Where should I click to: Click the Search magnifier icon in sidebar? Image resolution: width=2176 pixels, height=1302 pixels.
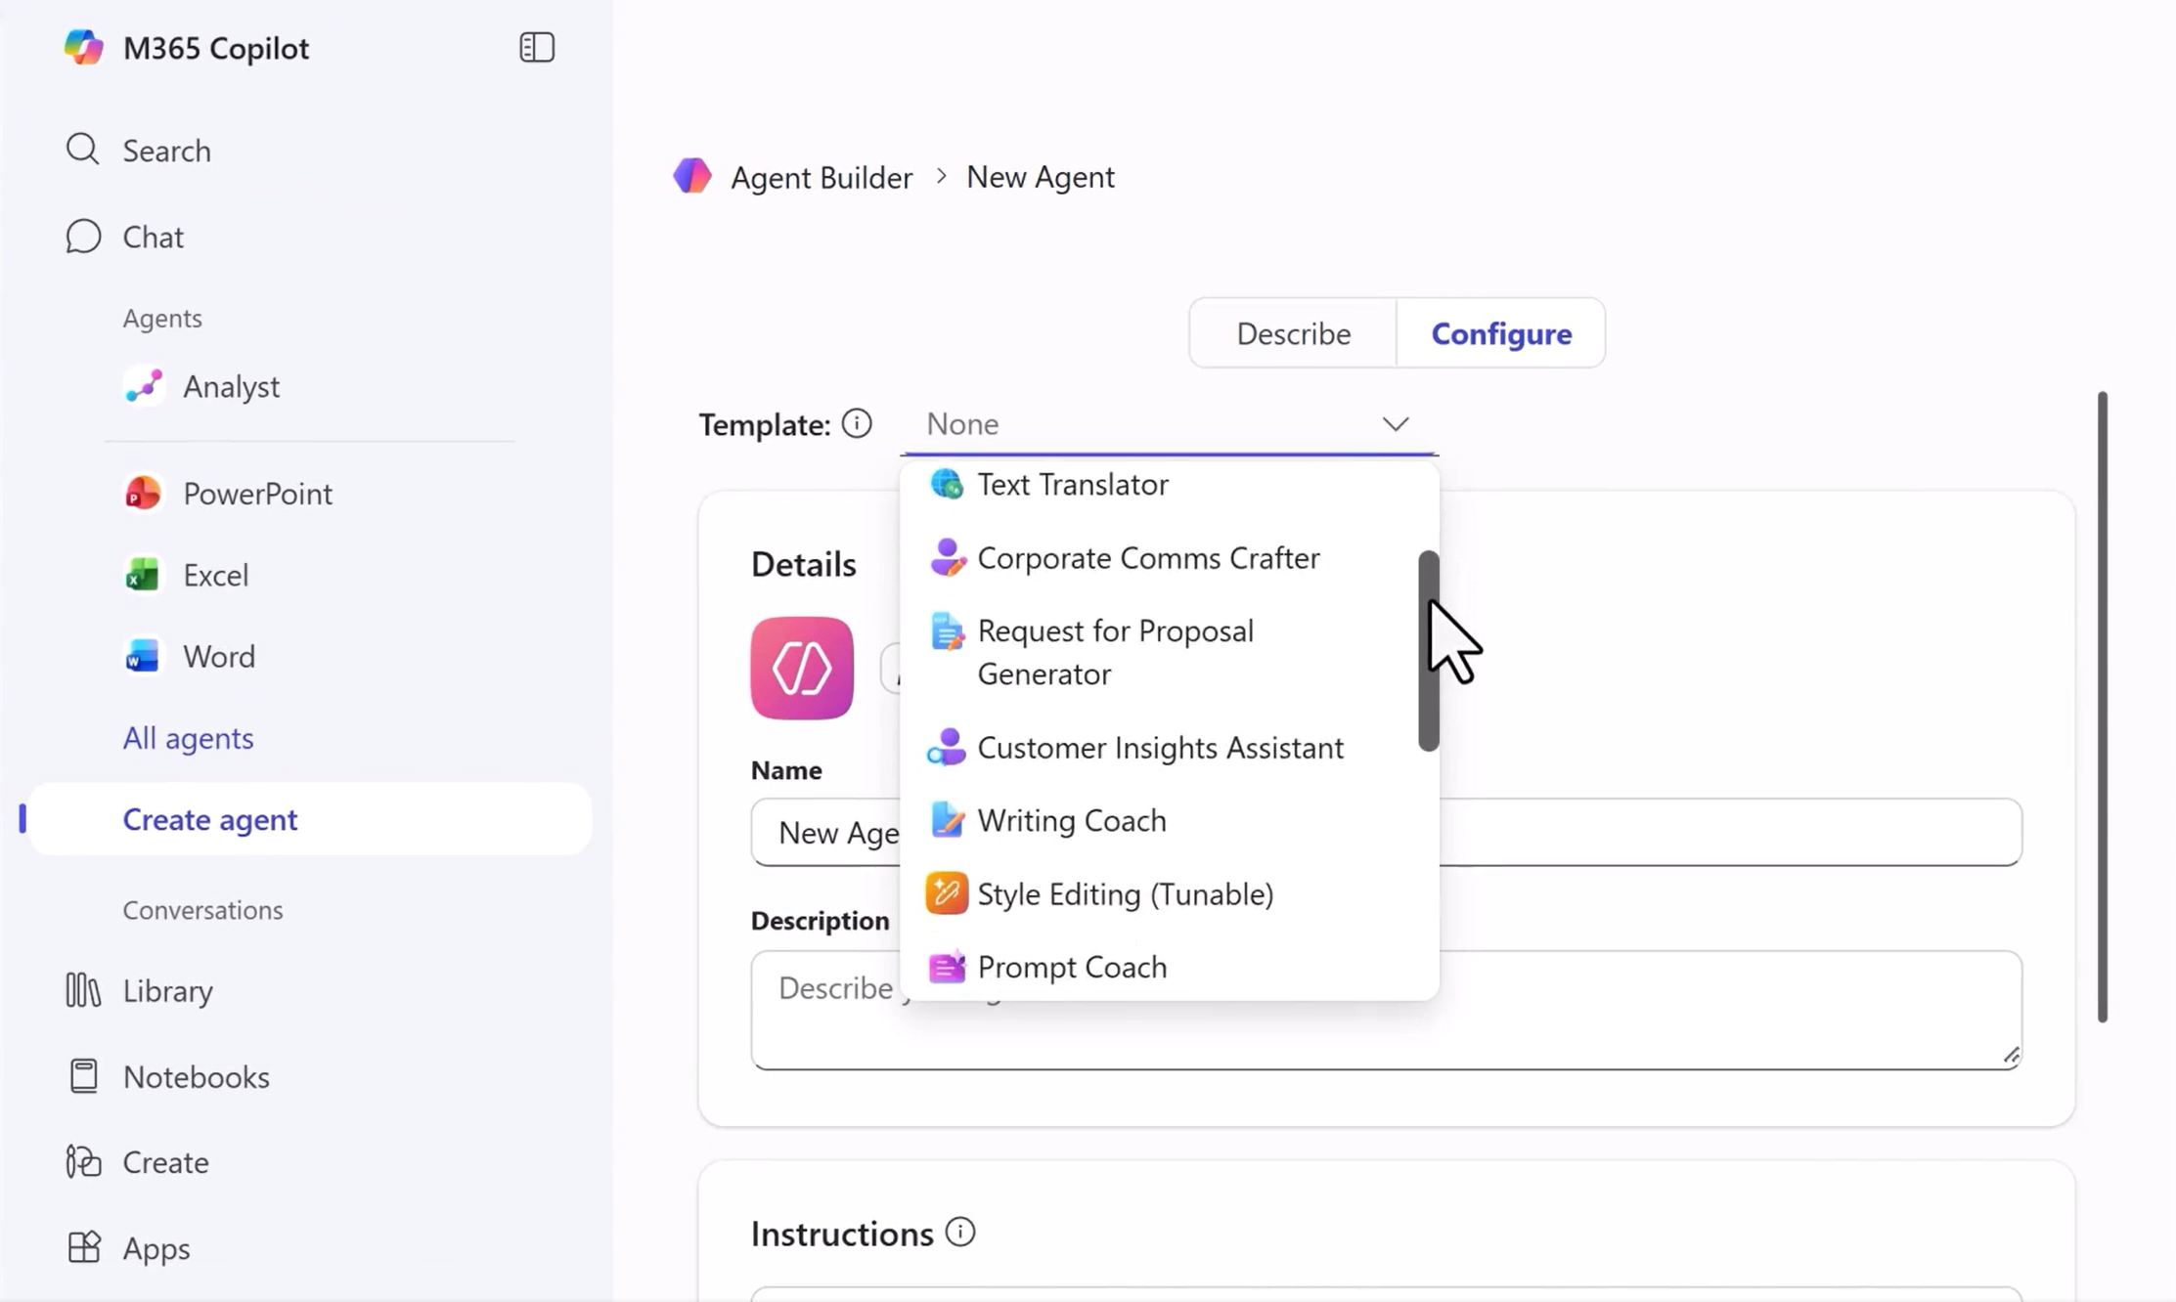coord(82,150)
